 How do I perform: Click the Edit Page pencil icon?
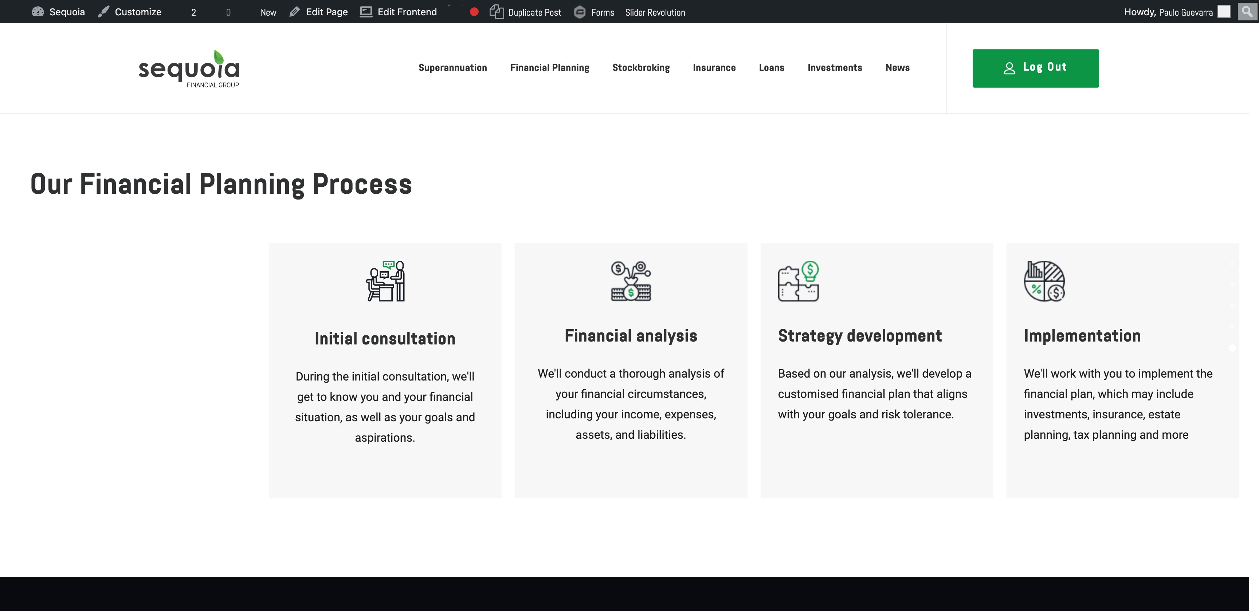click(x=294, y=12)
